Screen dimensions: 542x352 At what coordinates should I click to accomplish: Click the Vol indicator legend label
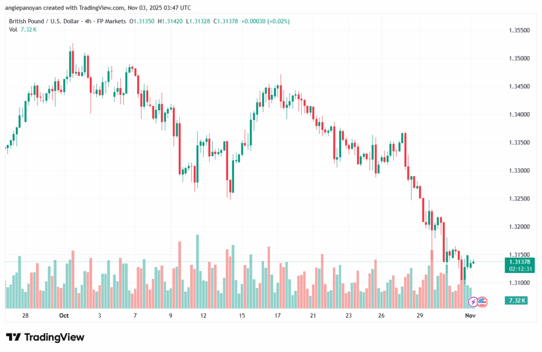[x=13, y=29]
